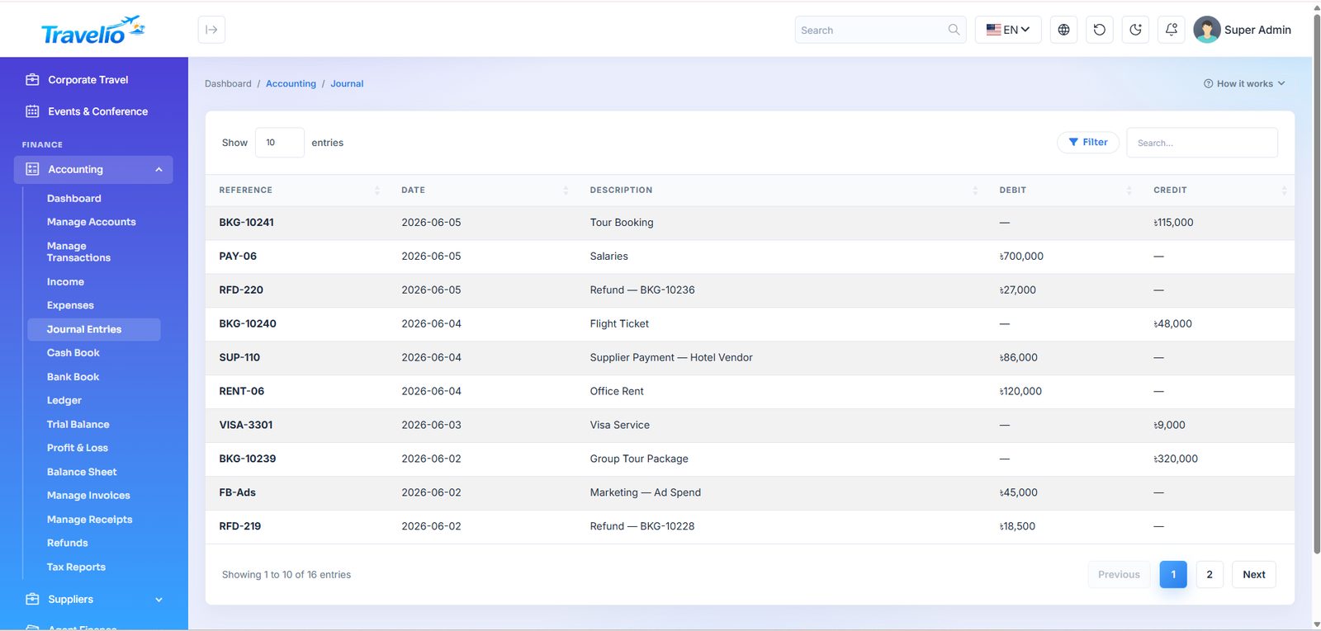Toggle dark mode moon icon
This screenshot has height=631, width=1321.
1135,30
